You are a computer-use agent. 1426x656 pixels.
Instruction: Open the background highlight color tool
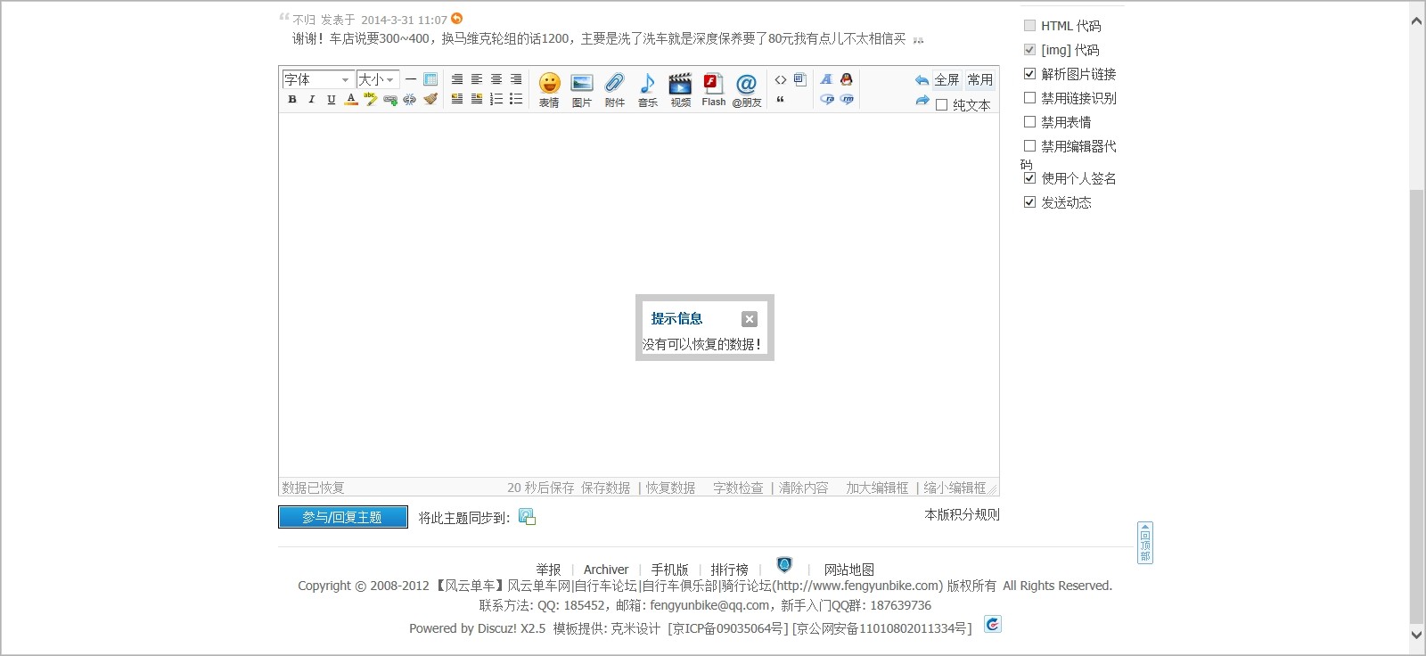(371, 100)
